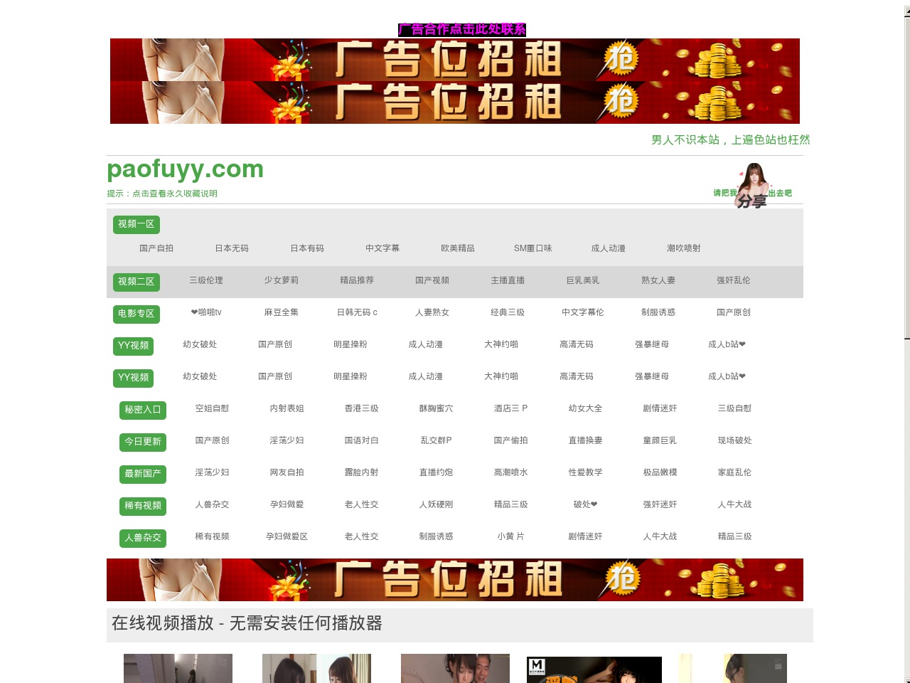Click the 小黄 片 link
Image resolution: width=910 pixels, height=683 pixels.
tap(510, 536)
